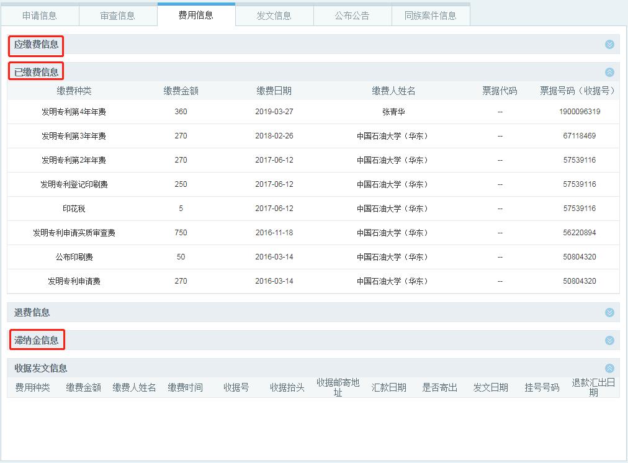Select the 发明专利申请实质审查费 row
Screen dimensions: 628x463
(x=313, y=233)
